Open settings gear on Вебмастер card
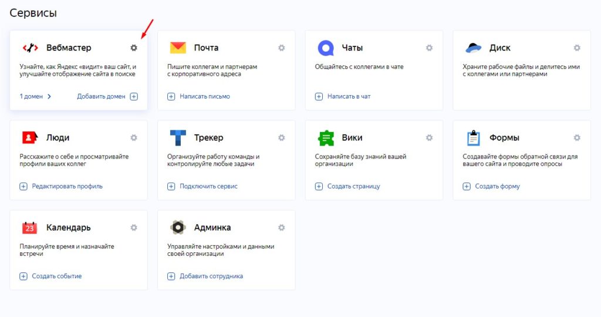The width and height of the screenshot is (601, 317). pos(134,48)
